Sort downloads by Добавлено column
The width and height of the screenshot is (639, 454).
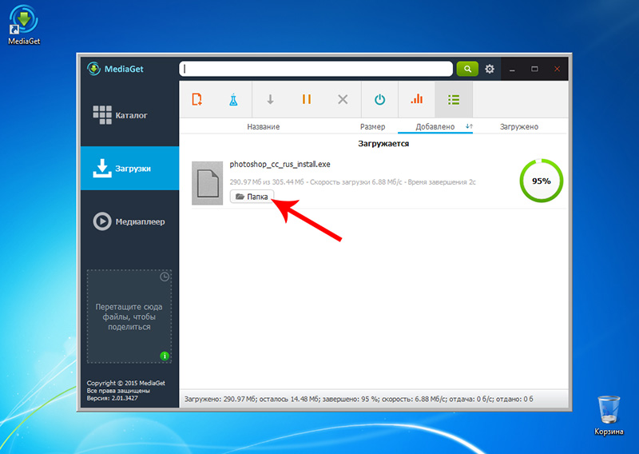[435, 127]
